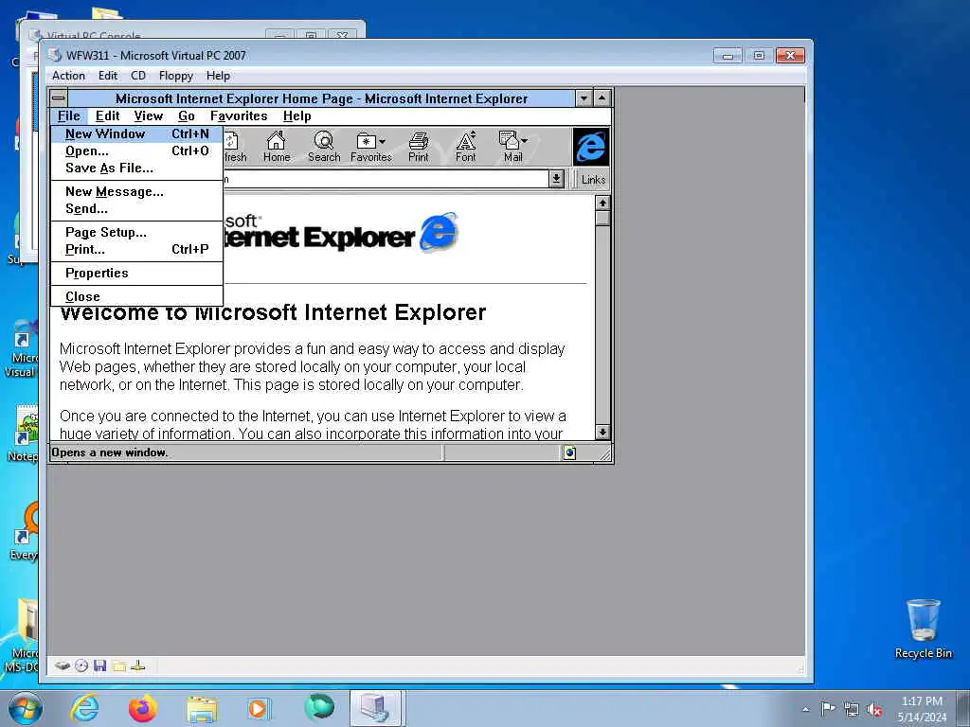Image resolution: width=970 pixels, height=727 pixels.
Task: Open Windows Media Player from taskbar
Action: tap(258, 708)
